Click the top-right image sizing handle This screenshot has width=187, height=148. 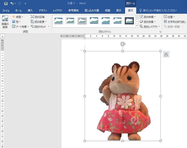161,51
